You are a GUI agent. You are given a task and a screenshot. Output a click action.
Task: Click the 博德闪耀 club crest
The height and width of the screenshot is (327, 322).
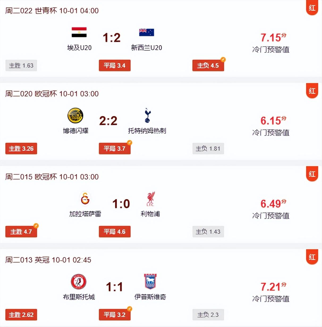tap(75, 116)
